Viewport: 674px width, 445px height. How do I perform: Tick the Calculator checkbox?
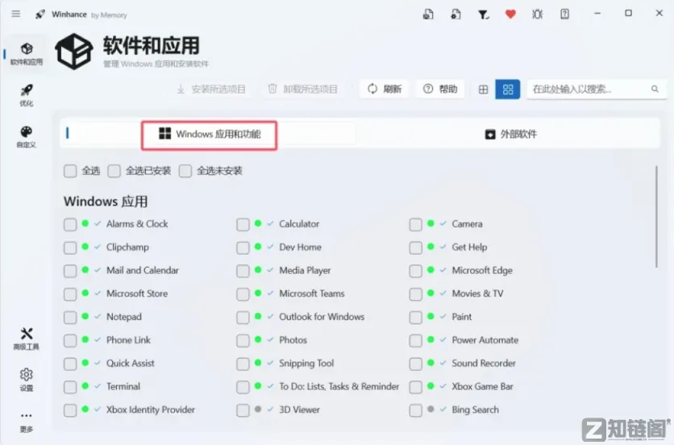(243, 224)
